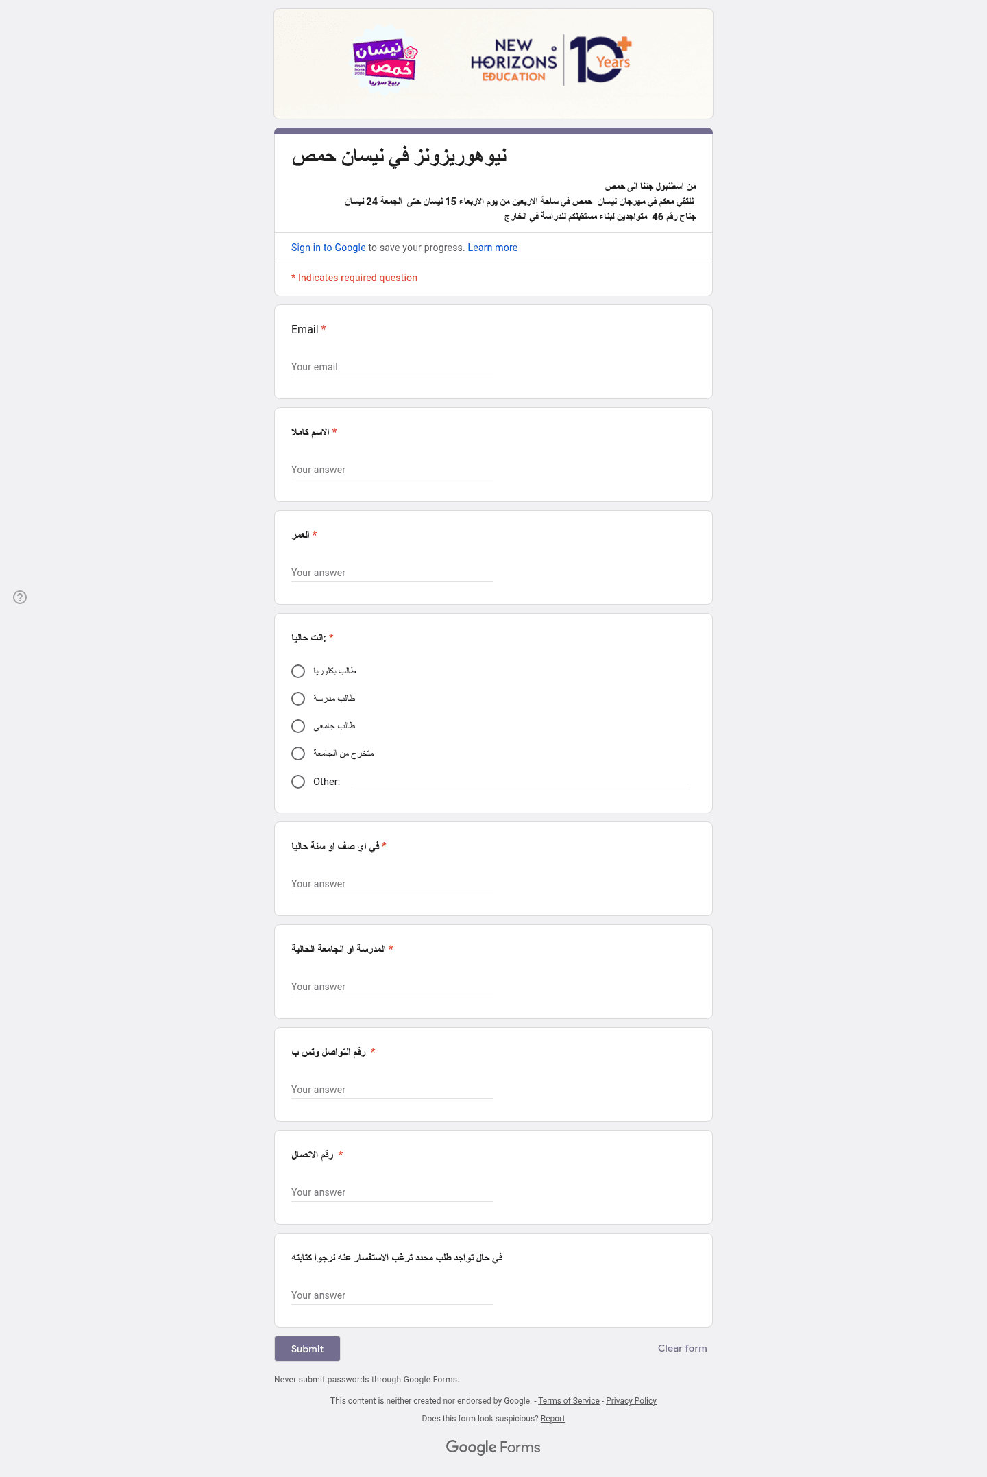Open the Privacy Policy link
This screenshot has width=987, height=1477.
(x=631, y=1401)
